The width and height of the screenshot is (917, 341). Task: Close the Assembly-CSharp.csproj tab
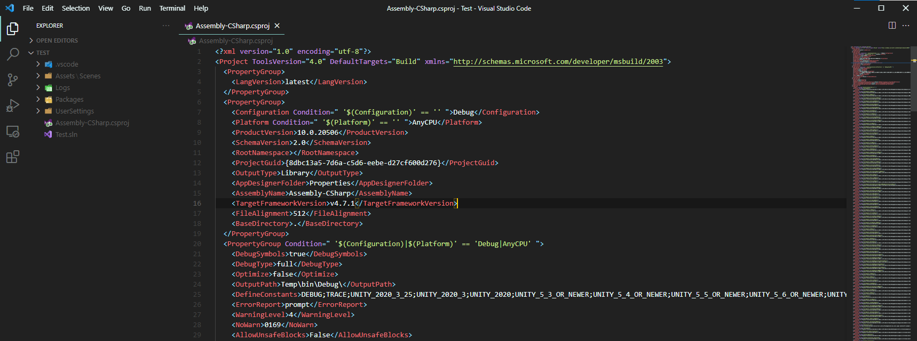[277, 26]
